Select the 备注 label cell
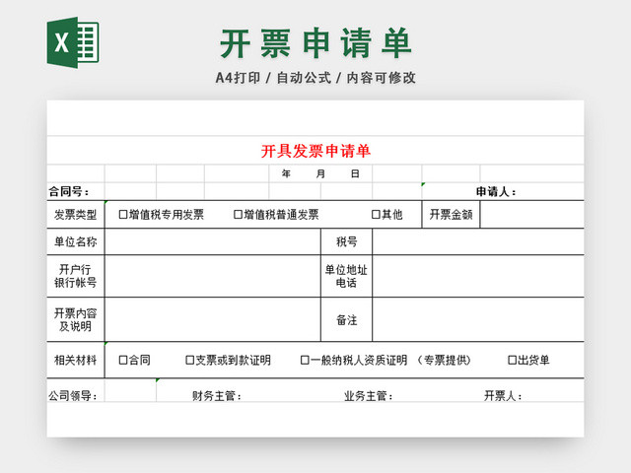Screen dimensions: 631x473 (346, 319)
